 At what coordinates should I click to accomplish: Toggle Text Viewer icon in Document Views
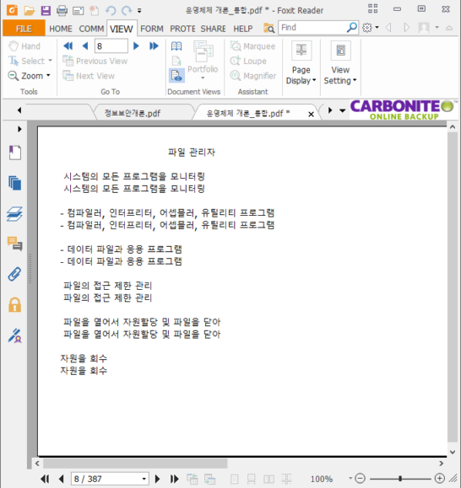176,76
